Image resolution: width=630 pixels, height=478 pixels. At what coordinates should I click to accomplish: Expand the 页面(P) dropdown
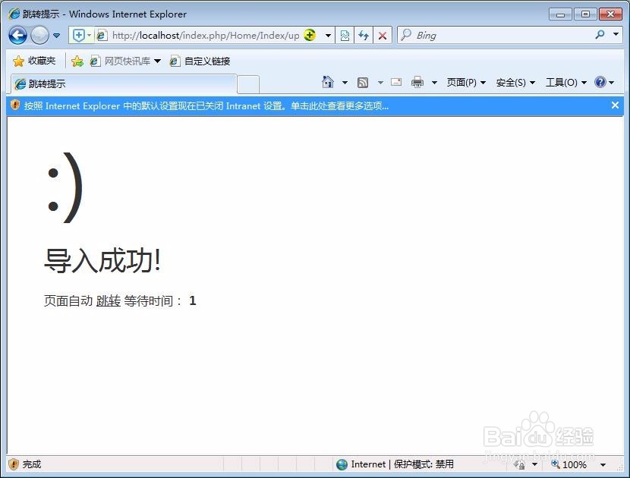(465, 82)
